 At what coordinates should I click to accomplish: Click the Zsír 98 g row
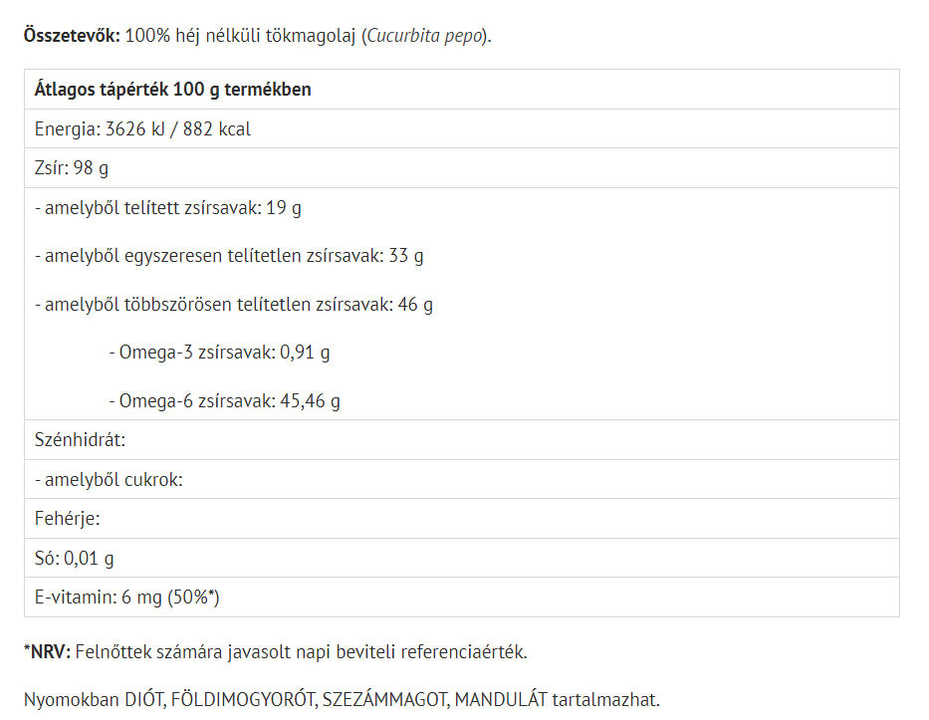(x=71, y=168)
